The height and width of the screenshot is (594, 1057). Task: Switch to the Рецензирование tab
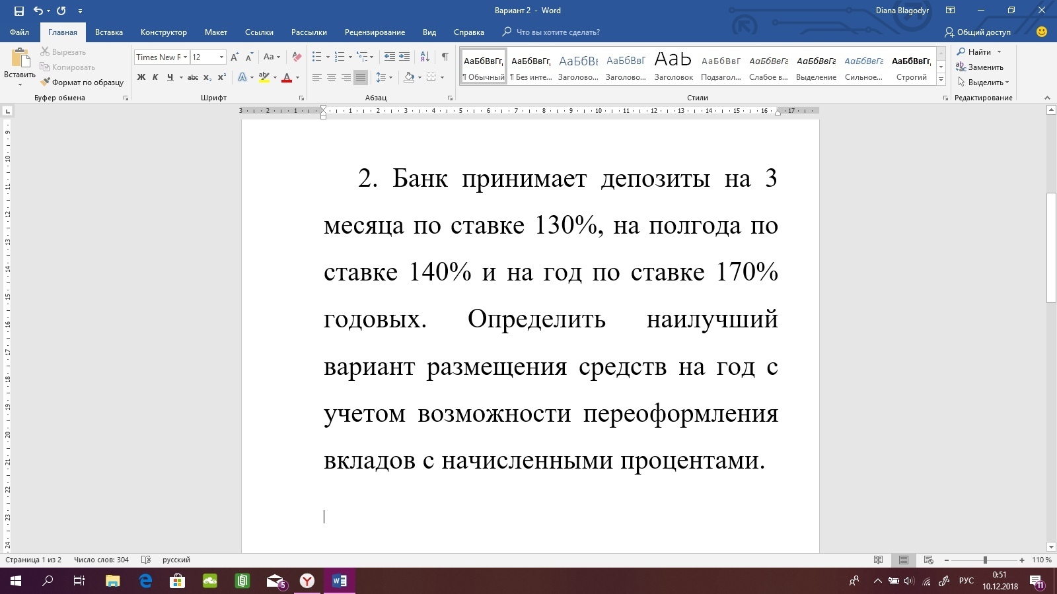pyautogui.click(x=375, y=32)
